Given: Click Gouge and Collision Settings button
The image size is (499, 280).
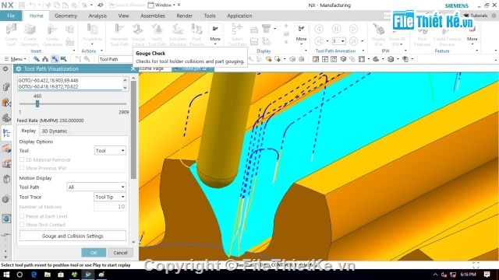Looking at the screenshot, I should coord(73,236).
